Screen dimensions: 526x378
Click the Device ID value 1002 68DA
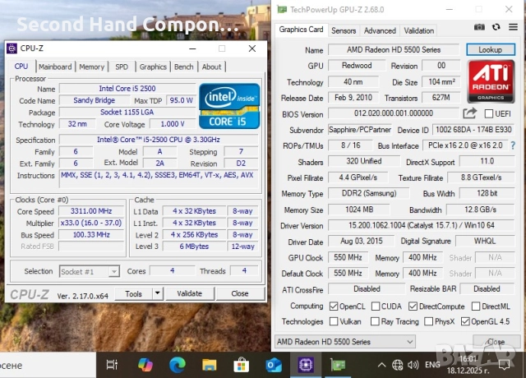coord(473,130)
